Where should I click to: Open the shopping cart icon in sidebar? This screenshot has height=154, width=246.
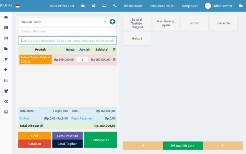[x=6, y=59]
